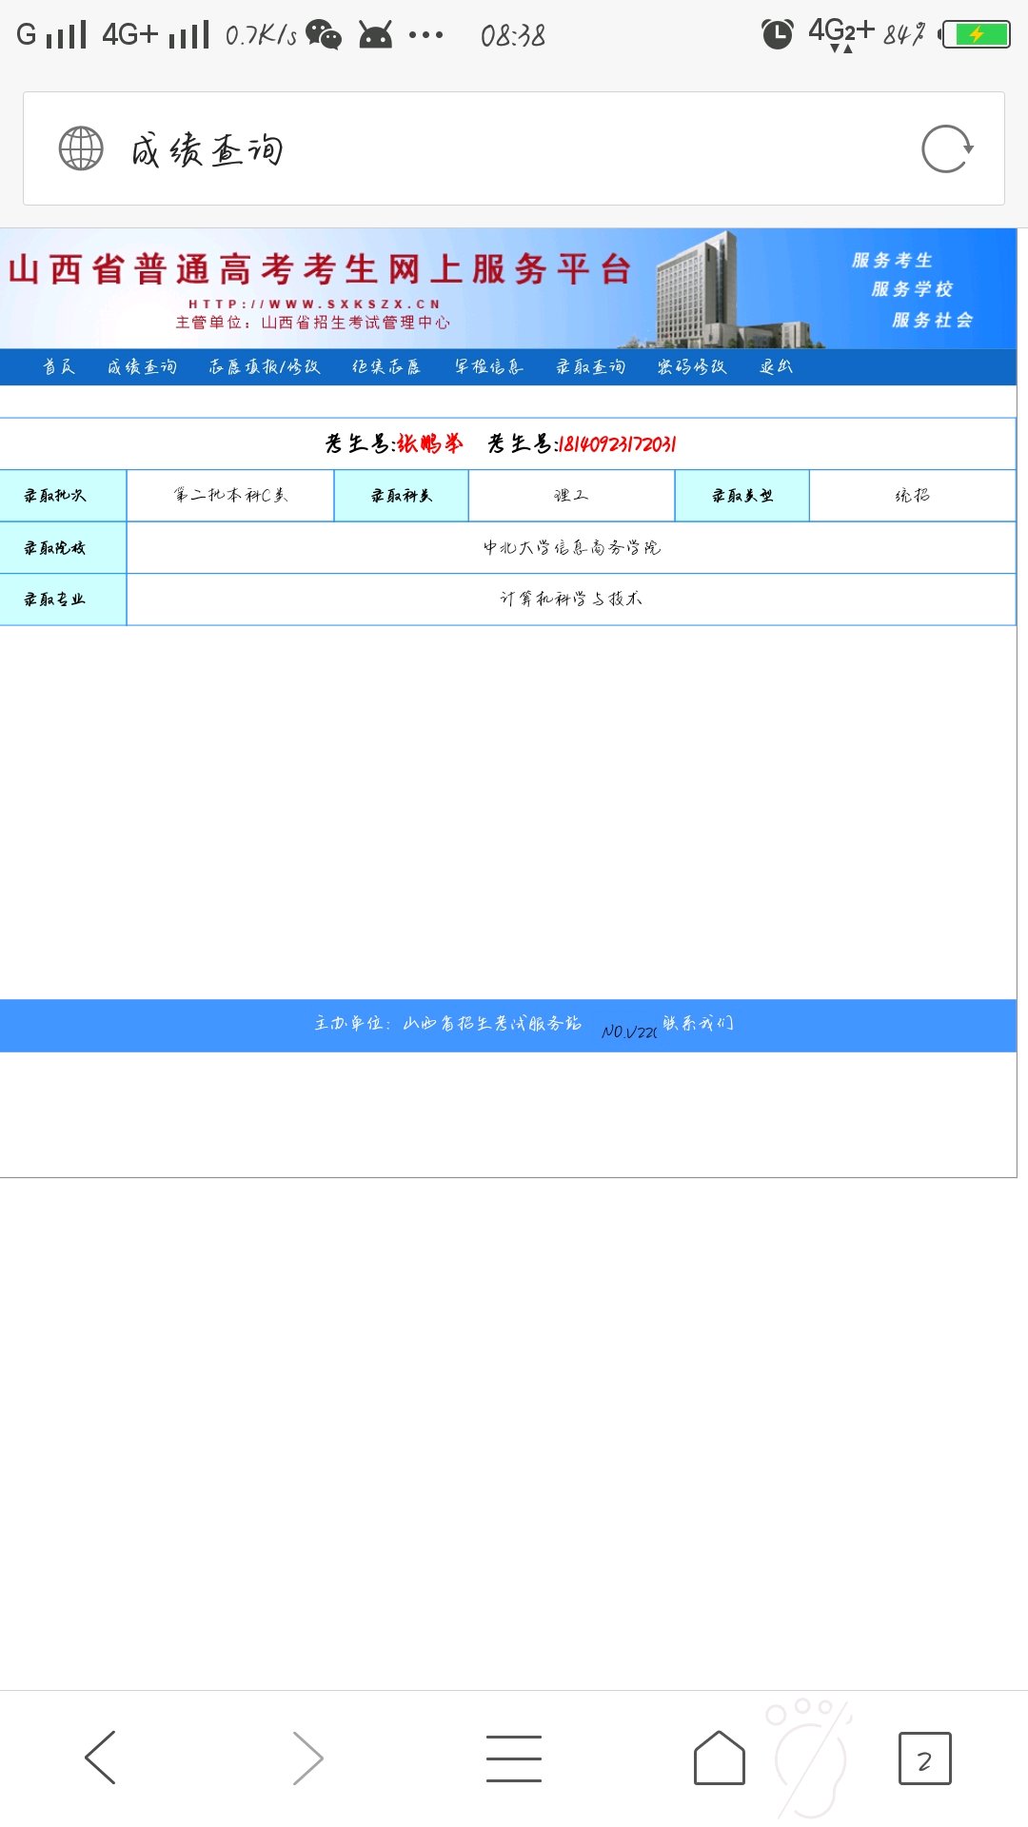Image resolution: width=1028 pixels, height=1827 pixels.
Task: Go to browser home page
Action: [720, 1758]
